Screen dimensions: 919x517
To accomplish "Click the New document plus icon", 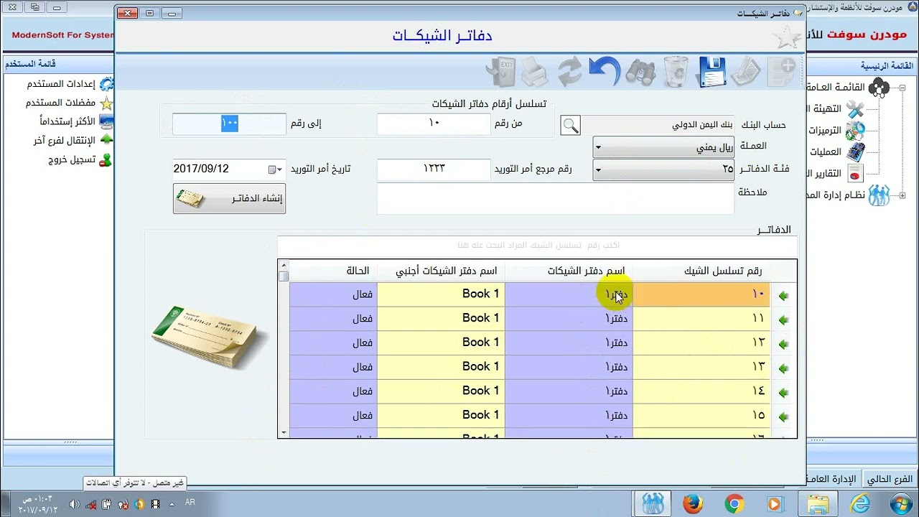I will [x=781, y=72].
